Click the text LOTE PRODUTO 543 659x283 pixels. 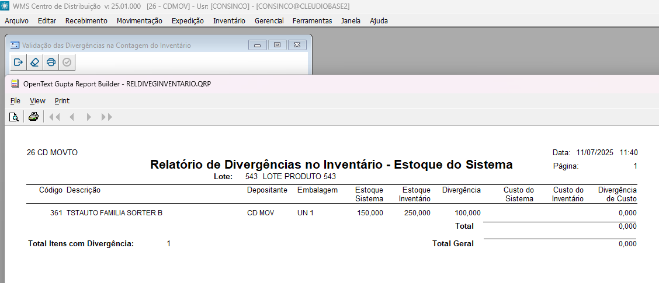(299, 177)
